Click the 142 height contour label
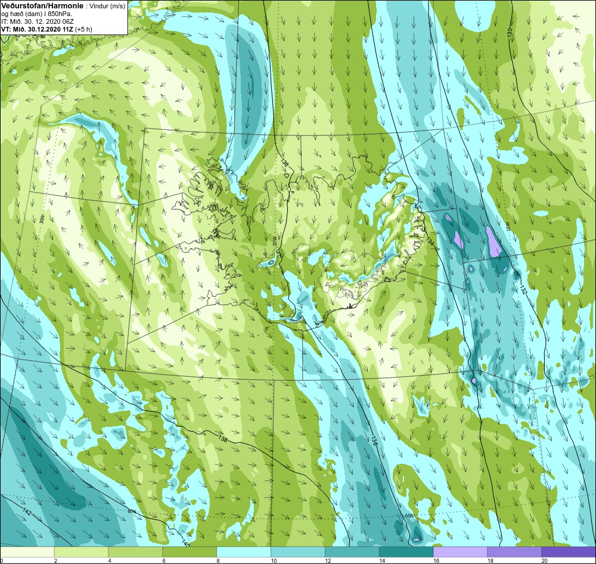The image size is (596, 564). click(x=27, y=511)
